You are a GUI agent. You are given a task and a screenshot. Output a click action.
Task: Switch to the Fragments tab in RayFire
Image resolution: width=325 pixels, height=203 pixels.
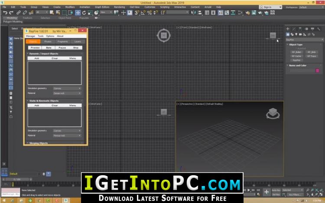(x=62, y=42)
